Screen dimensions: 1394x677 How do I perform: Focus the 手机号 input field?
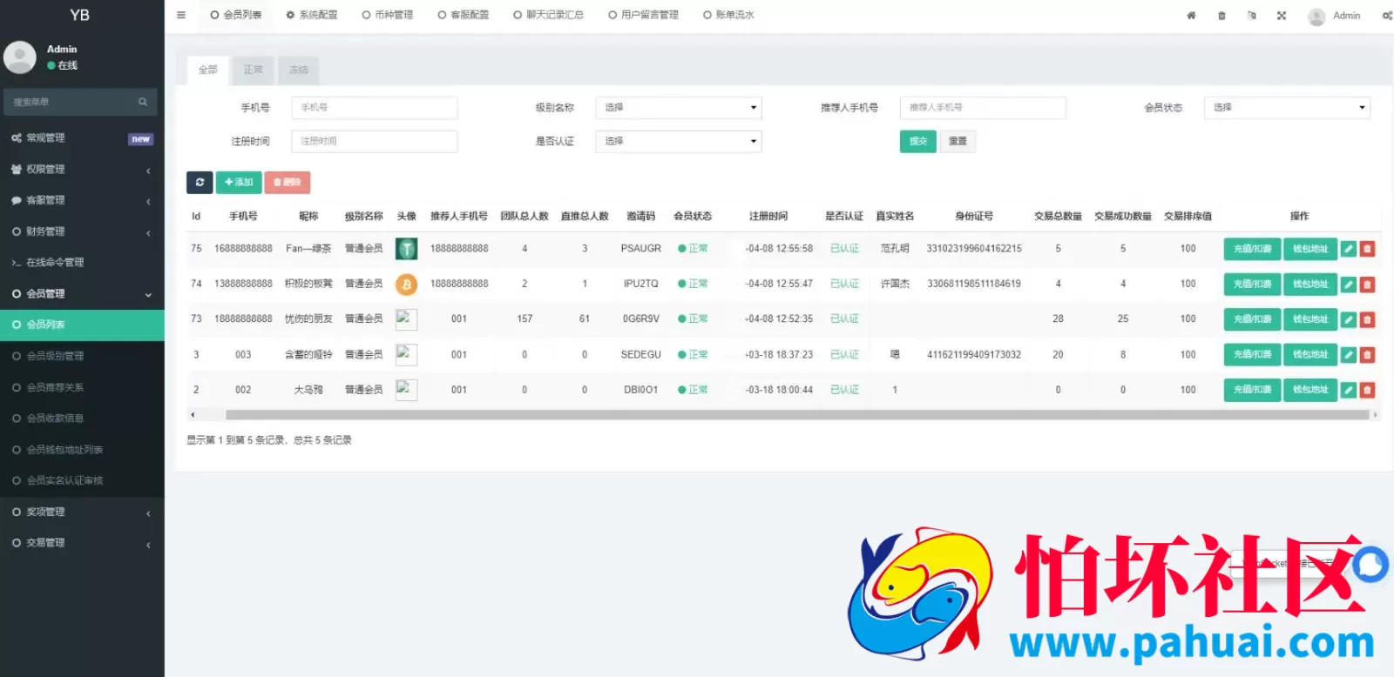(375, 108)
